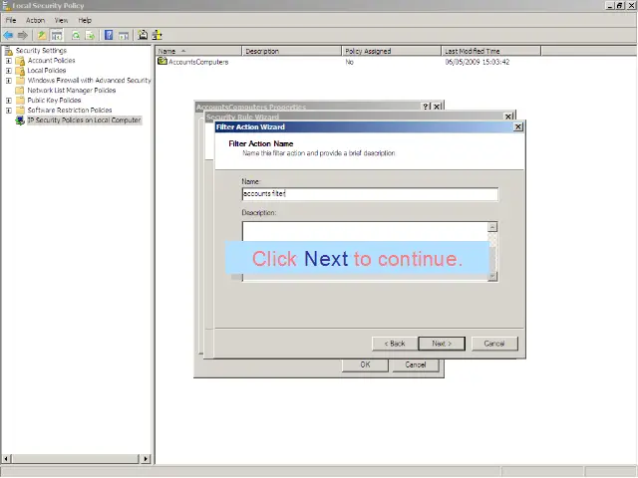The height and width of the screenshot is (478, 638).
Task: Click Next to continue the wizard
Action: click(x=442, y=344)
